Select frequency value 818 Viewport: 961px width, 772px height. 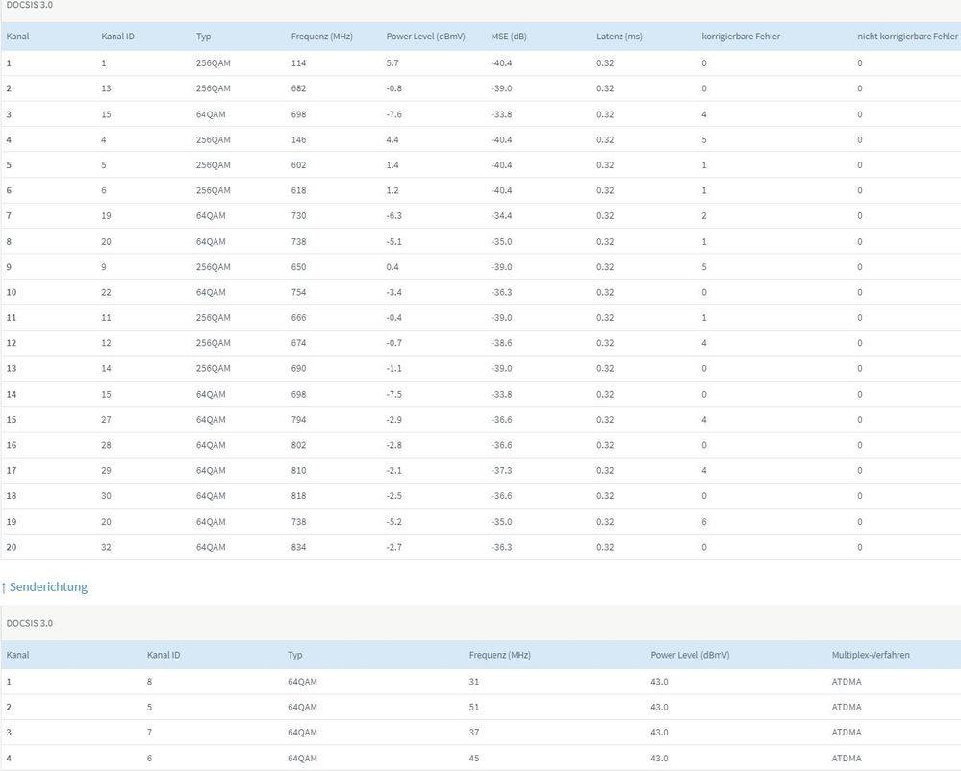tap(298, 496)
